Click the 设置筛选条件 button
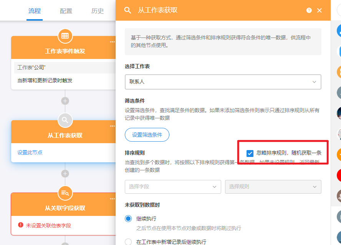The width and height of the screenshot is (341, 245). click(147, 135)
